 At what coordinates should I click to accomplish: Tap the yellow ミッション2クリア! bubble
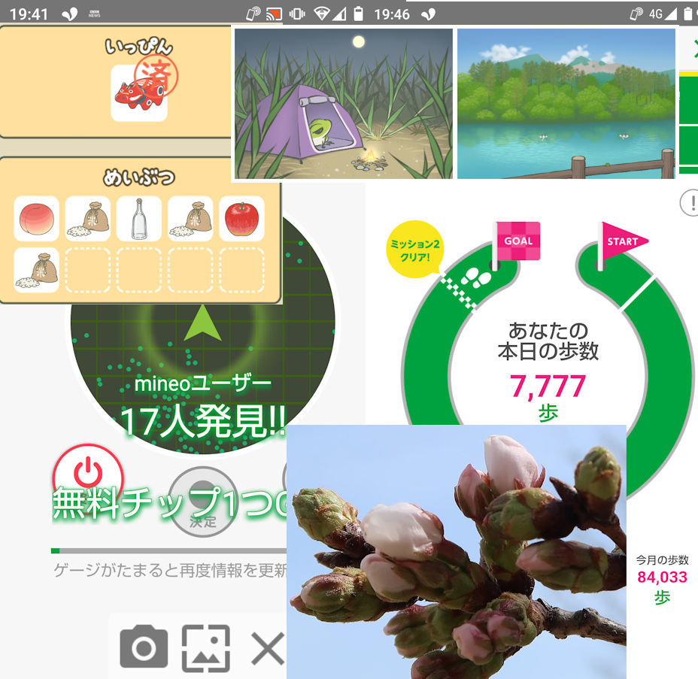point(415,250)
